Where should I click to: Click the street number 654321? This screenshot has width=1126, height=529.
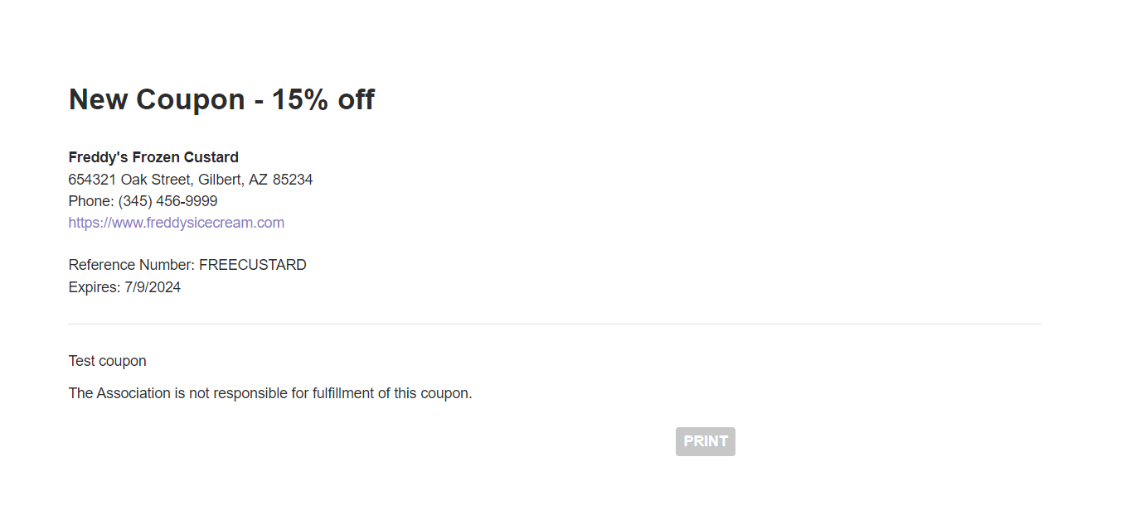[x=93, y=180]
